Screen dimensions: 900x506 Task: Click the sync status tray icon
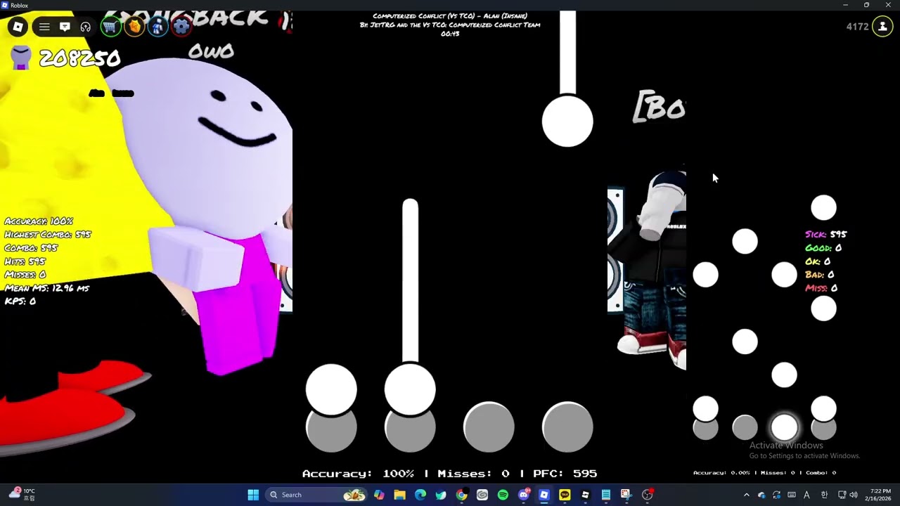tap(777, 495)
